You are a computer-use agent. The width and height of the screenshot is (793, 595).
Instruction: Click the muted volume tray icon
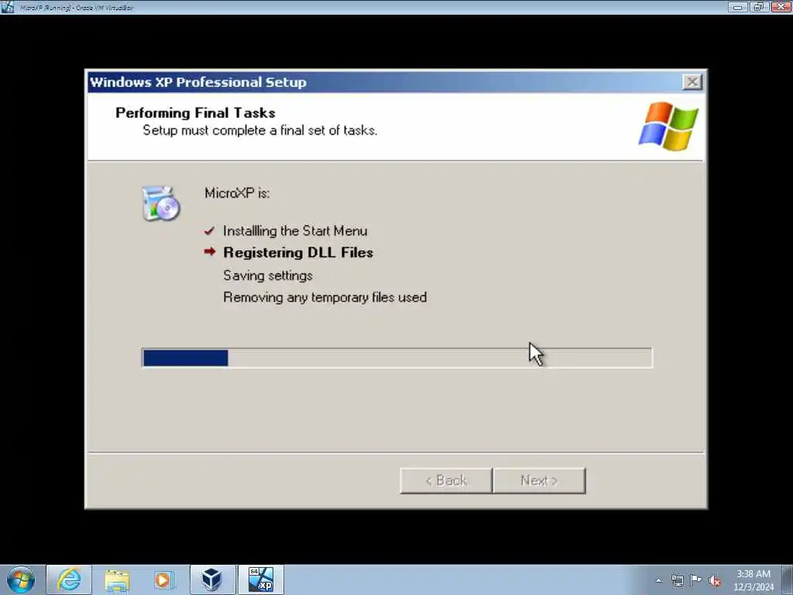coord(715,581)
